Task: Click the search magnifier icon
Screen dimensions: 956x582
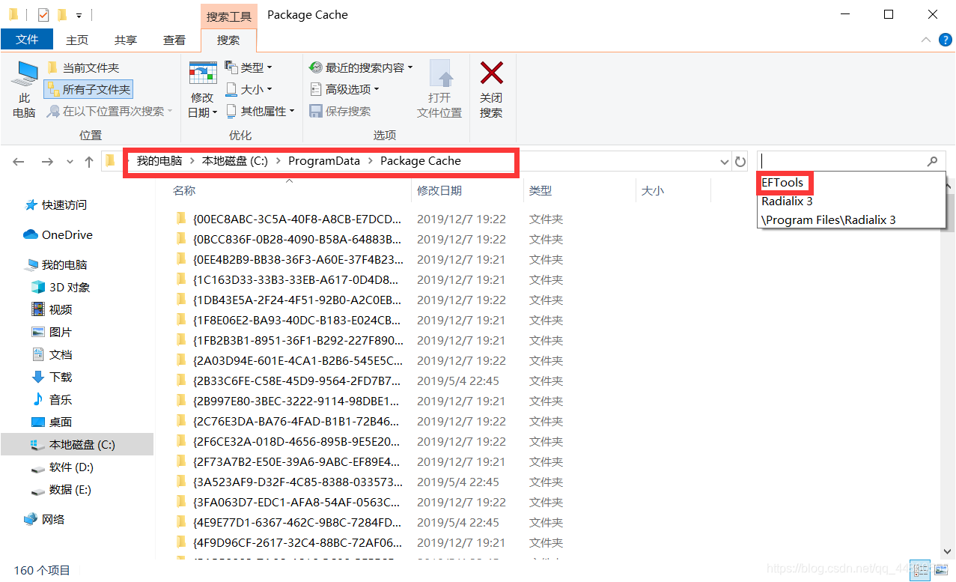Action: coord(933,161)
